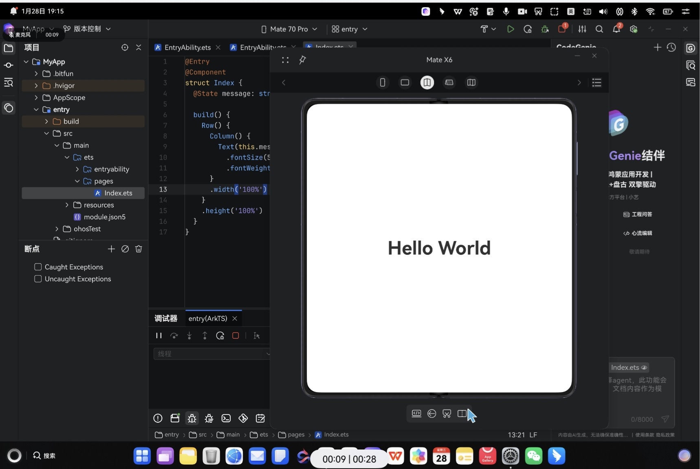Viewport: 700px width, 469px height.
Task: Open the search magnifier in top toolbar
Action: click(599, 29)
